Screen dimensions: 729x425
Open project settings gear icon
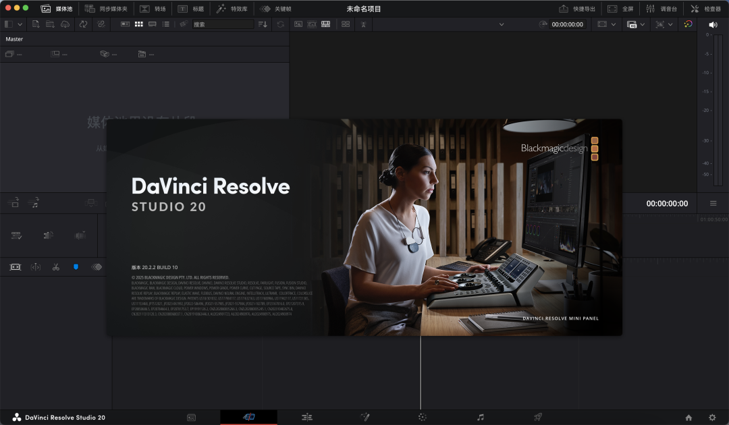tap(711, 418)
